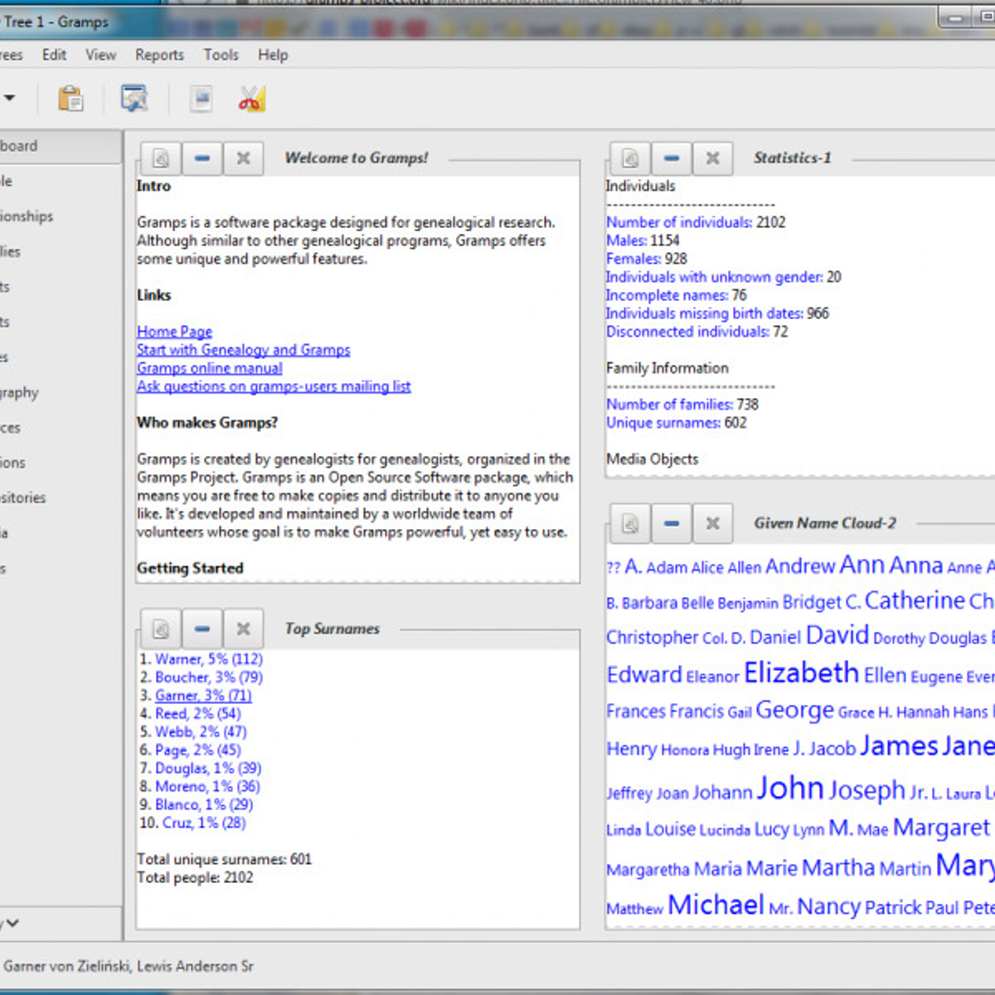Open the Edit menu
Screen dimensions: 995x995
(54, 55)
